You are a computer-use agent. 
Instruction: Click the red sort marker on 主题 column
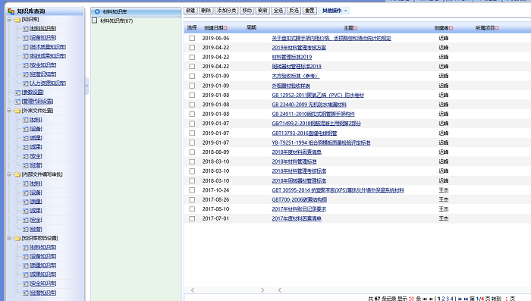coord(355,28)
